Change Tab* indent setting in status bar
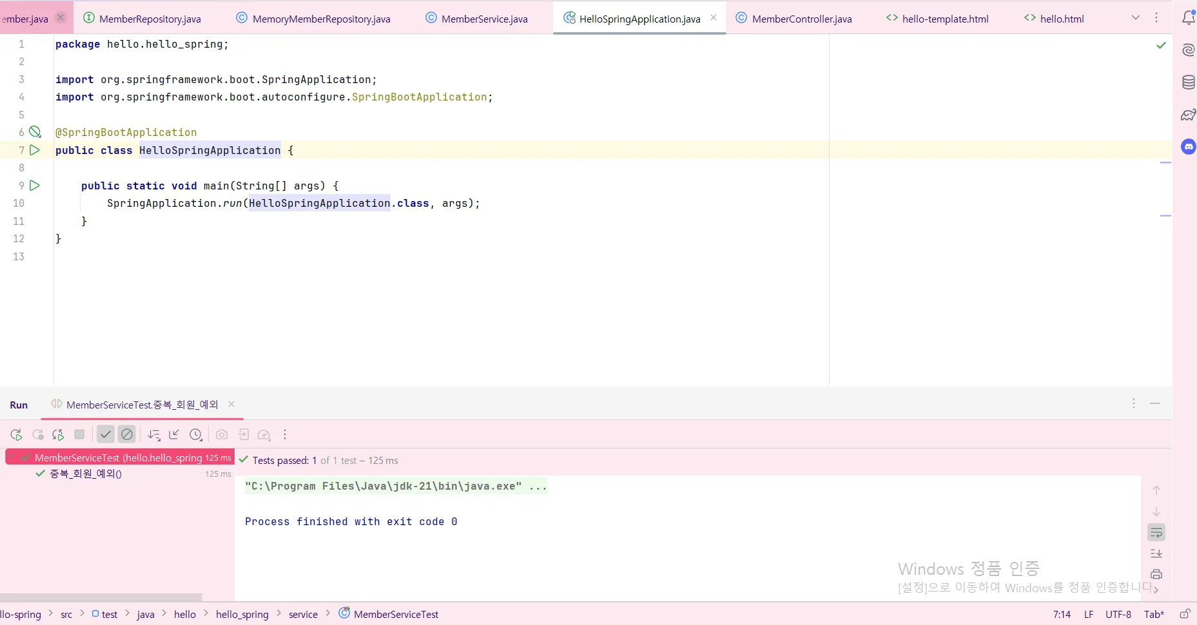Image resolution: width=1197 pixels, height=625 pixels. [x=1154, y=615]
